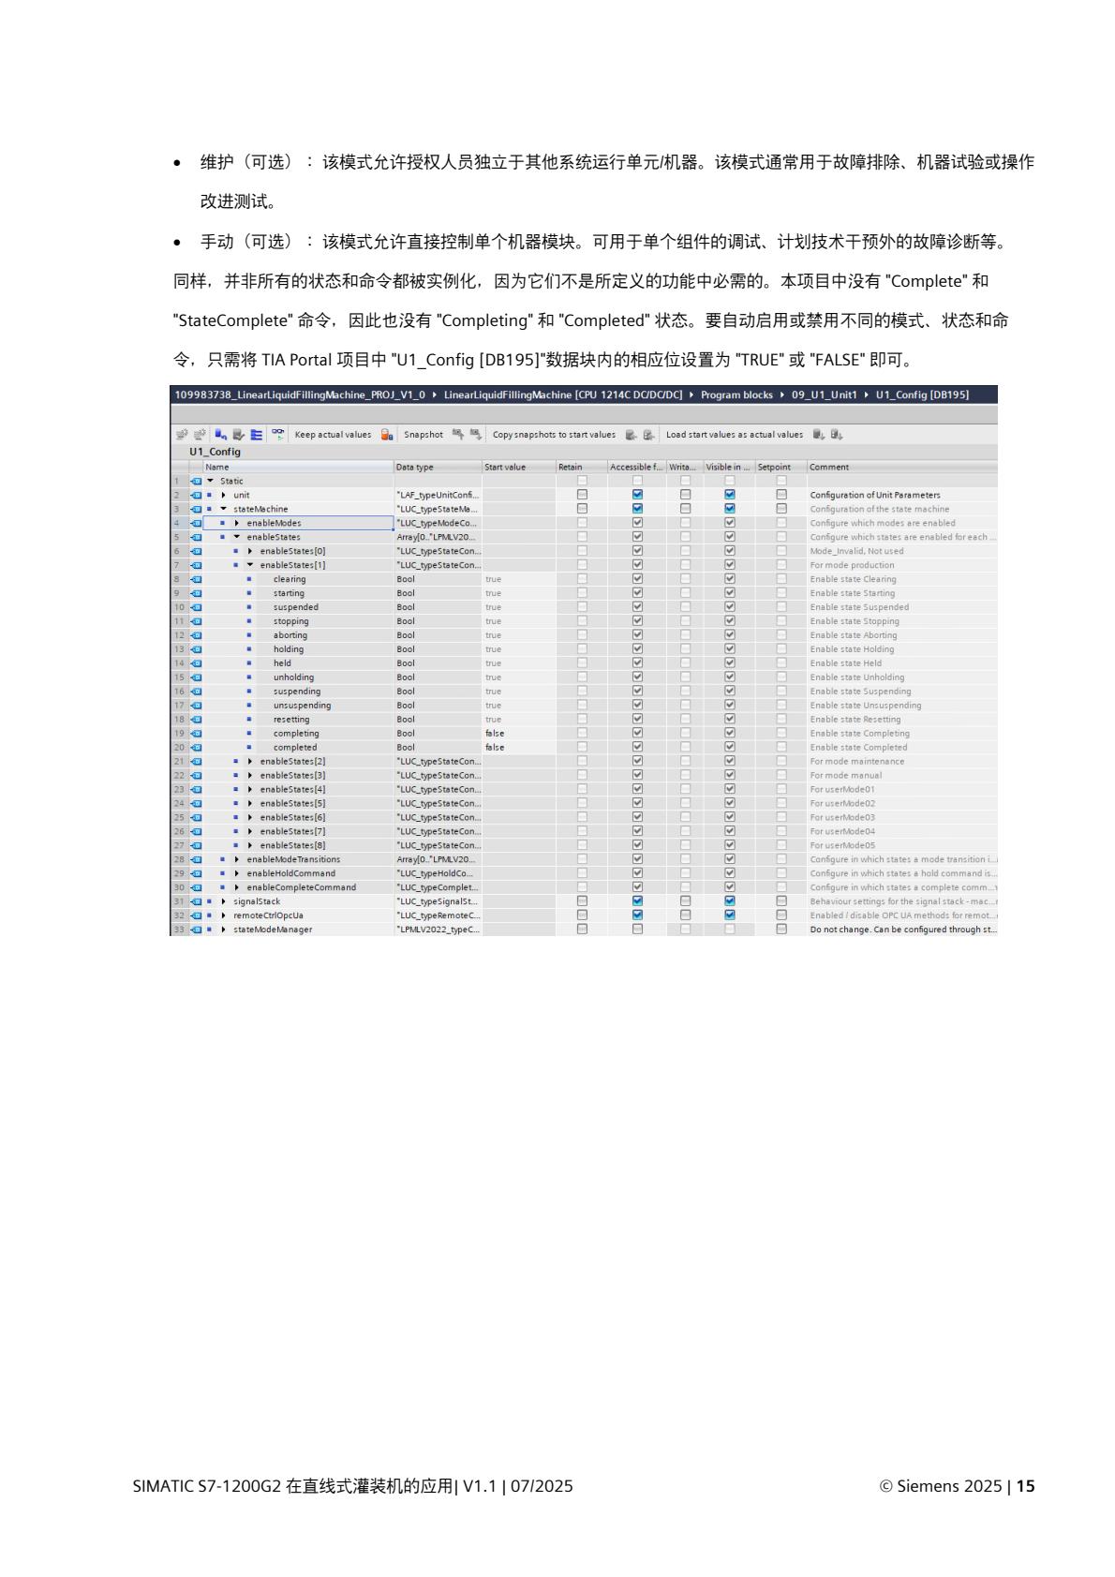Screen dimensions: 1115x1577
Task: Toggle Visible in HMI checkbox for signalStack row
Action: pos(730,901)
